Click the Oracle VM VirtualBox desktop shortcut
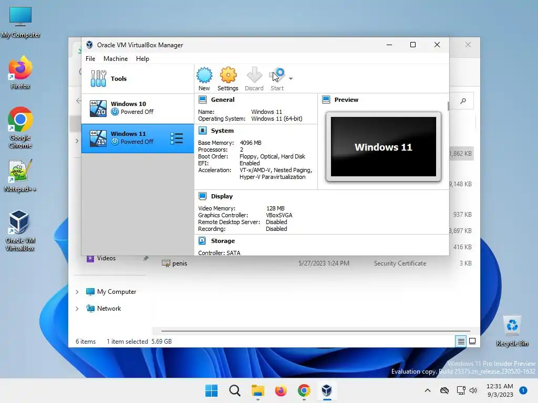The width and height of the screenshot is (538, 403). tap(20, 231)
